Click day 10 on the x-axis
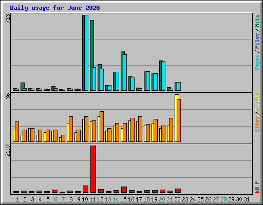 [85, 199]
